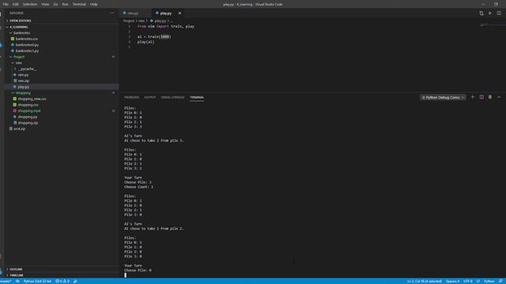This screenshot has height=284, width=506.
Task: Click the nim breadcrumb segment
Action: click(x=142, y=21)
